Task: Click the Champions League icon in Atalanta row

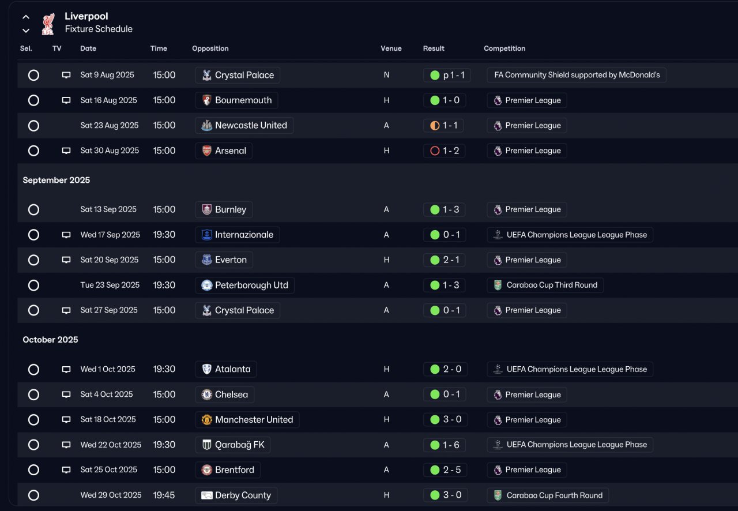Action: pyautogui.click(x=498, y=369)
